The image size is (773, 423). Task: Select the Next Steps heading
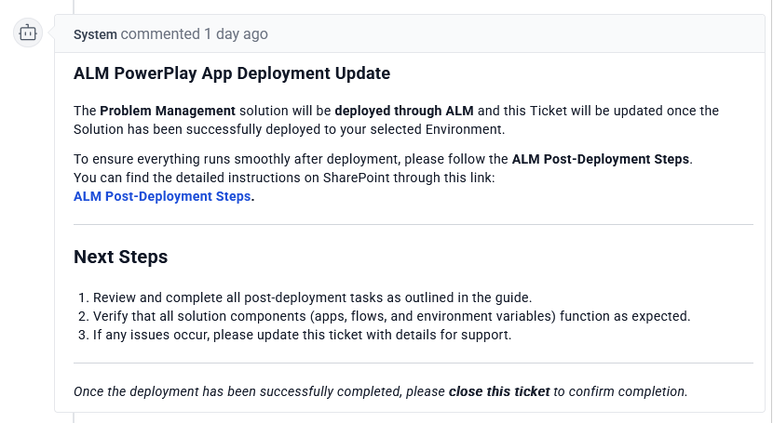[x=120, y=257]
